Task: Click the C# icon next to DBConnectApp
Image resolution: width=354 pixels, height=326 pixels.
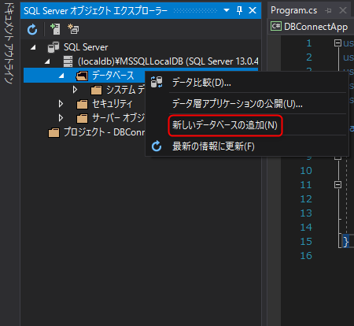Action: pyautogui.click(x=276, y=26)
